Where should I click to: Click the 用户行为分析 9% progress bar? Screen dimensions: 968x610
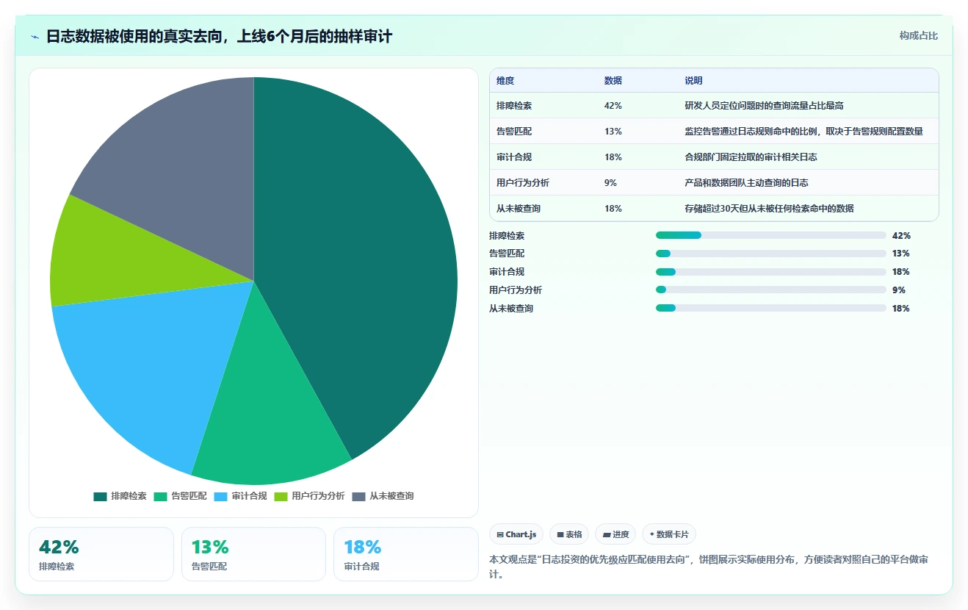[x=770, y=290]
